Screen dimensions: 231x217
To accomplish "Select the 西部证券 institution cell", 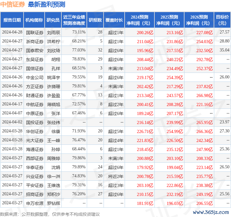I will [x=35, y=158].
